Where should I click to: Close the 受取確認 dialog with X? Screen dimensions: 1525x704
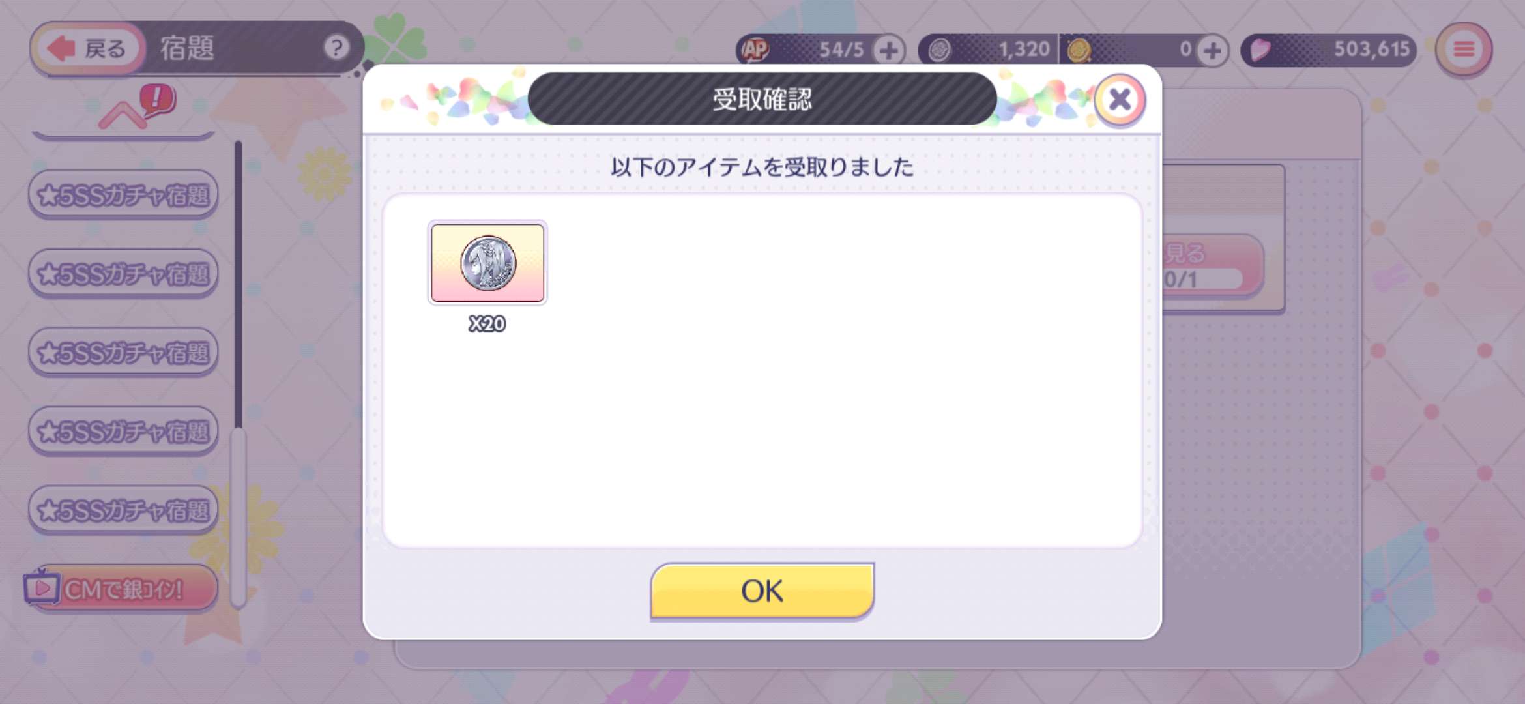1120,100
